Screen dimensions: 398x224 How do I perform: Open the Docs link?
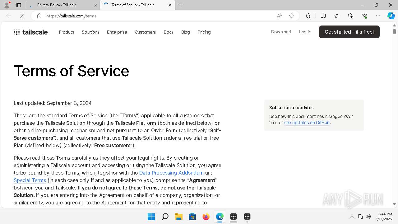pos(169,32)
